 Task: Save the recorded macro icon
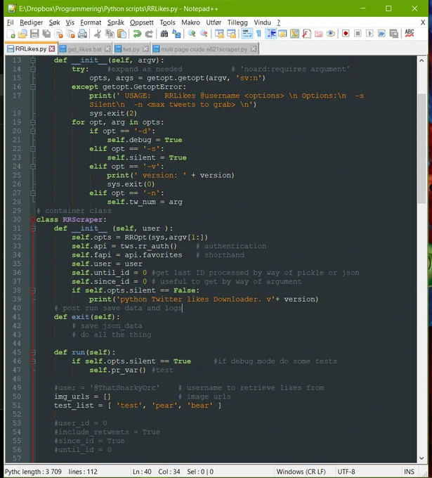point(393,34)
